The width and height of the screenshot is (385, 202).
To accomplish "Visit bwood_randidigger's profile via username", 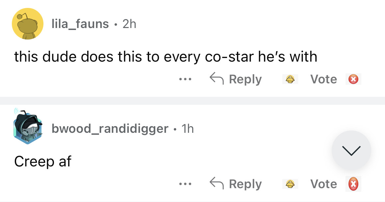I will [x=110, y=129].
